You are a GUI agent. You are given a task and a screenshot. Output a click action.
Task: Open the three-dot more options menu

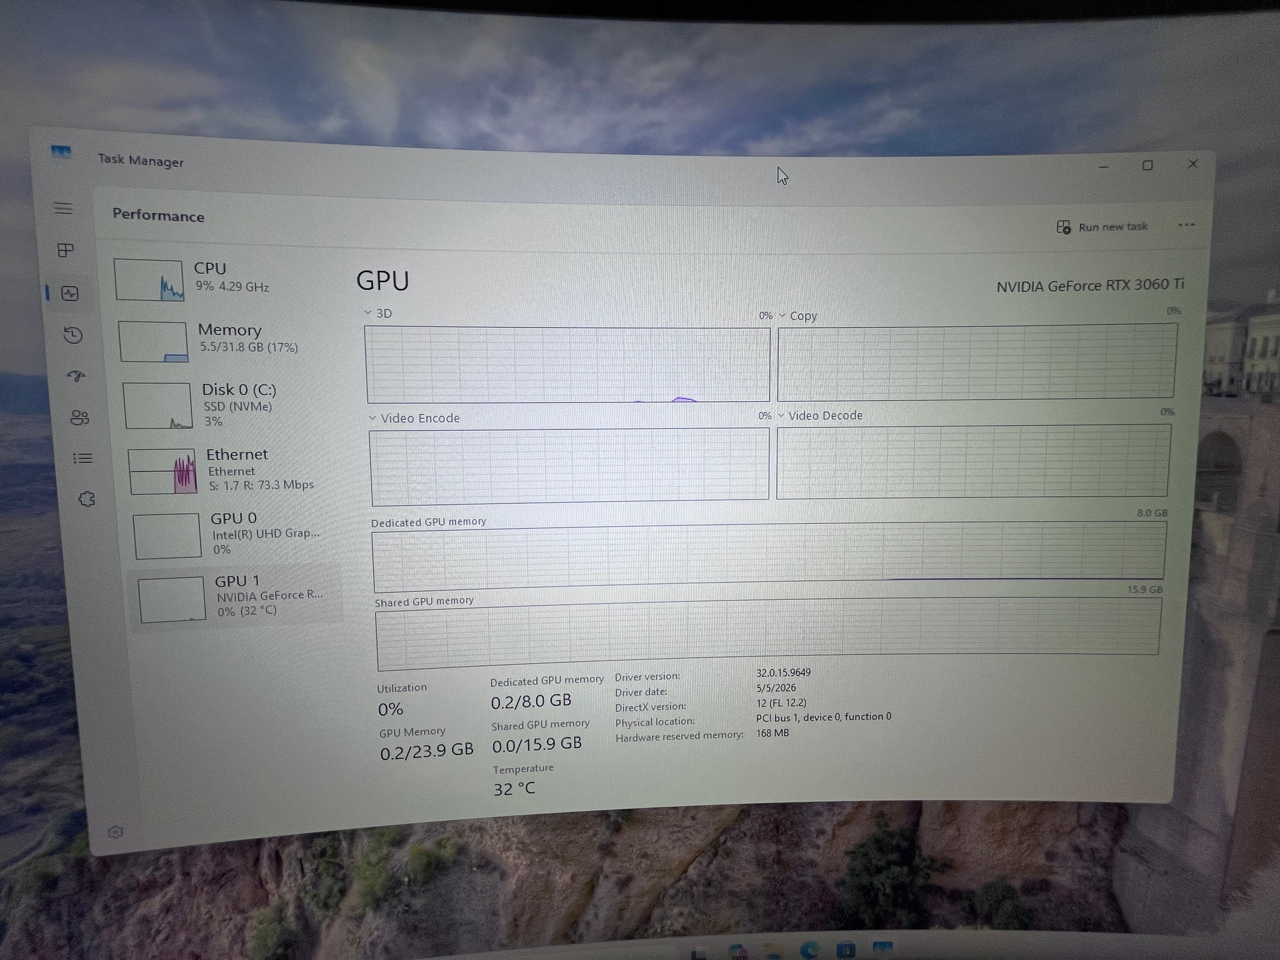[x=1186, y=225]
